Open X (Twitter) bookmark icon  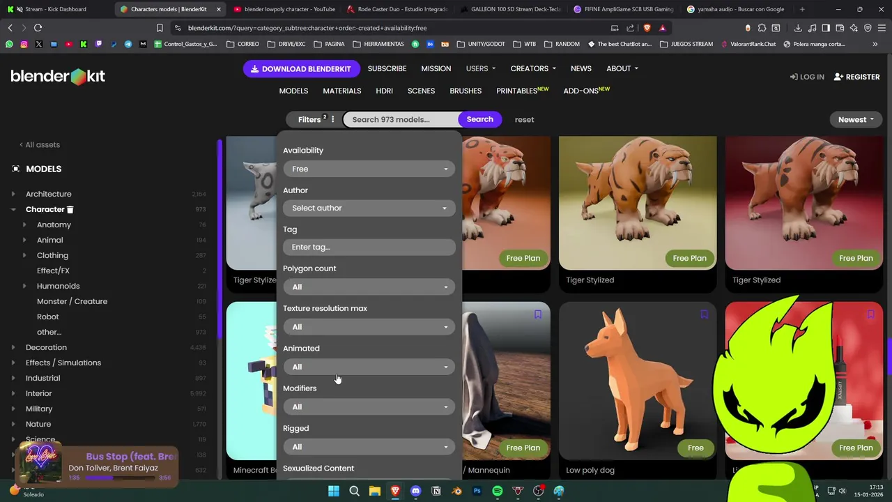point(38,44)
